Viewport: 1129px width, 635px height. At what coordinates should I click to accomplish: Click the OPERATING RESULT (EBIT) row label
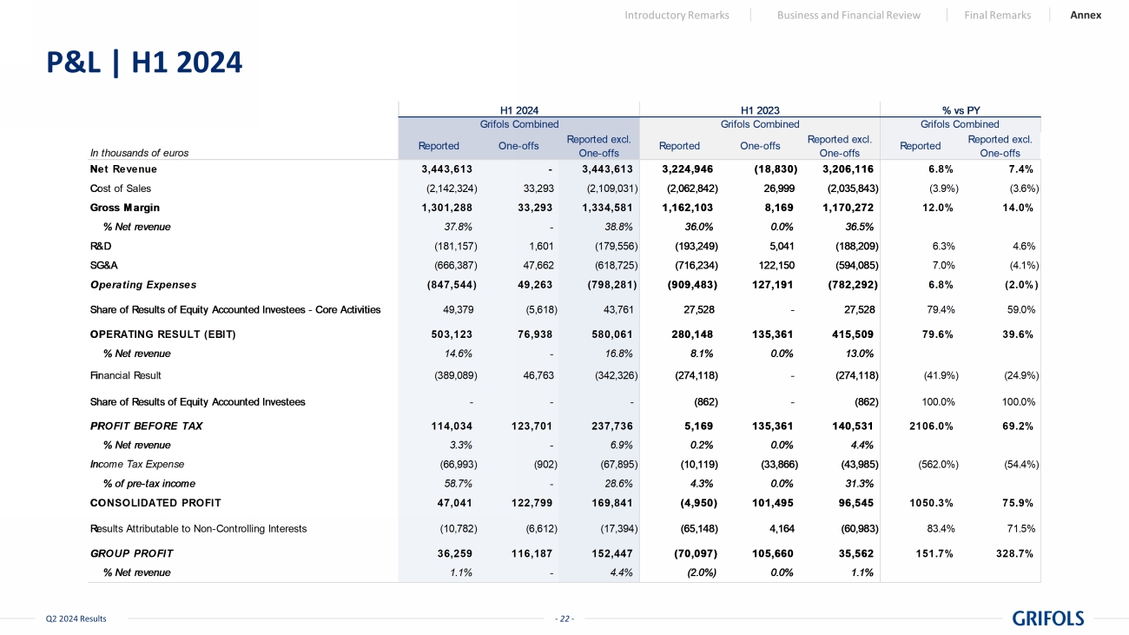162,334
